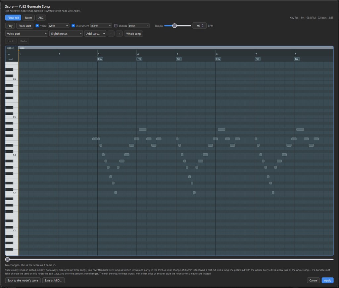Select the lowest note in bar 7

(x=273, y=192)
